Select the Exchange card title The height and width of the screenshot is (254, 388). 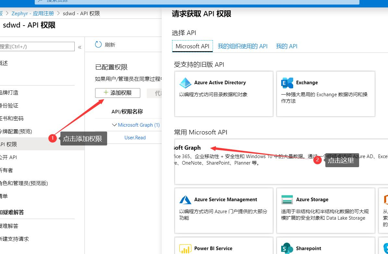pyautogui.click(x=307, y=82)
